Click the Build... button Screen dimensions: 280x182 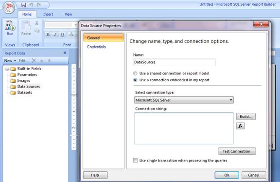click(245, 117)
